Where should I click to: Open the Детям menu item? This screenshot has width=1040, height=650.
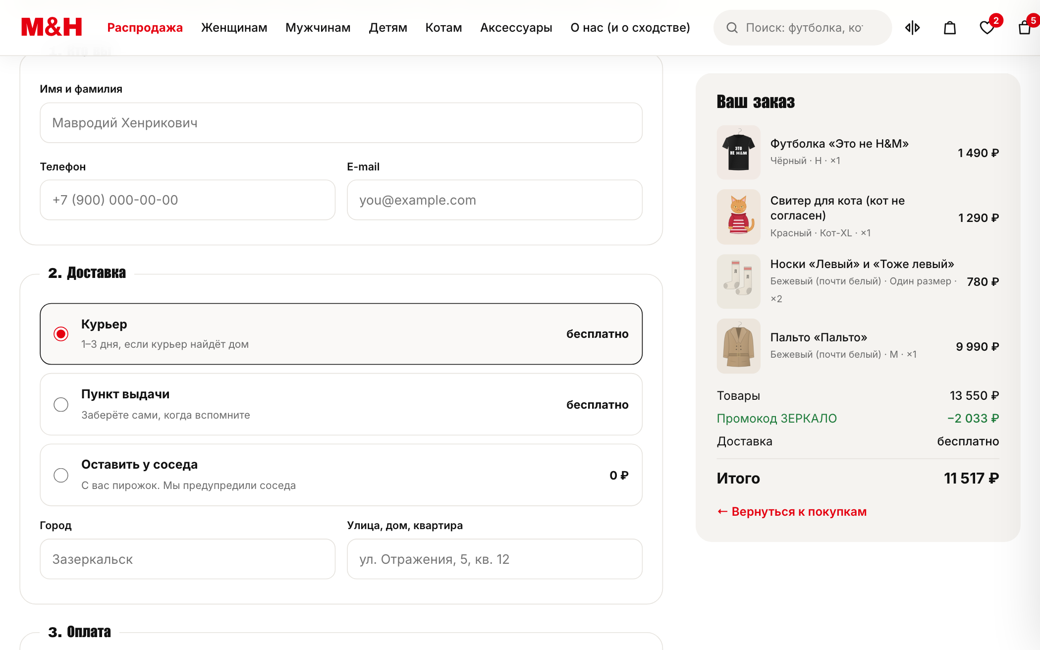388,28
